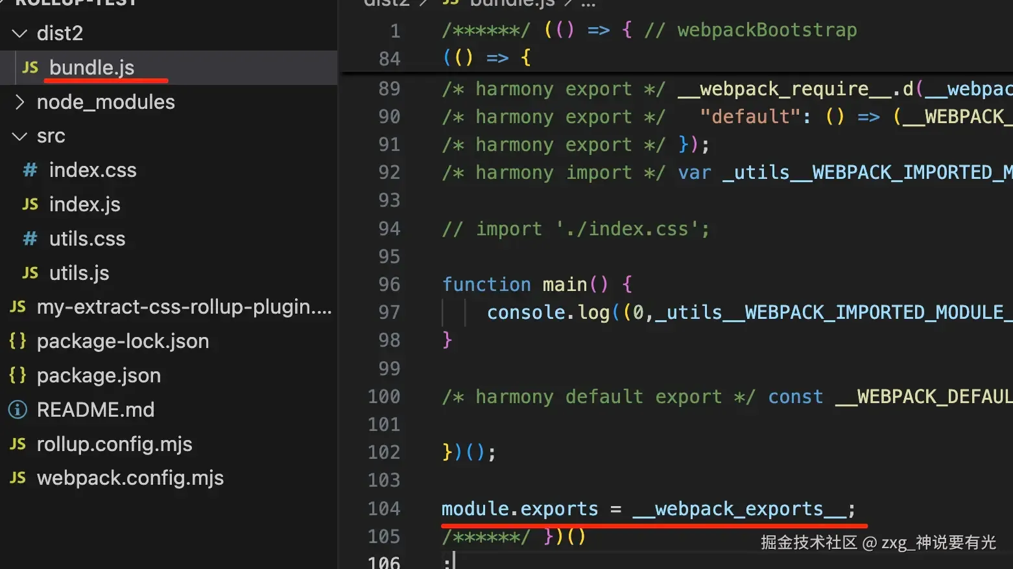Image resolution: width=1013 pixels, height=569 pixels.
Task: Collapse the dist2 folder
Action: (20, 33)
